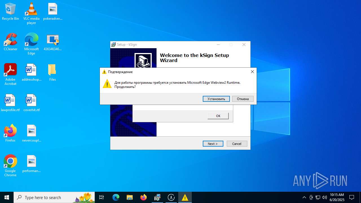Select the CCleaner desktop shortcut

pos(10,42)
